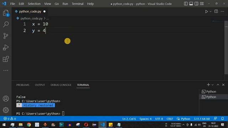Show additional views ellipsis in activity bar
This screenshot has width=228, height=128.
[x=6, y=70]
